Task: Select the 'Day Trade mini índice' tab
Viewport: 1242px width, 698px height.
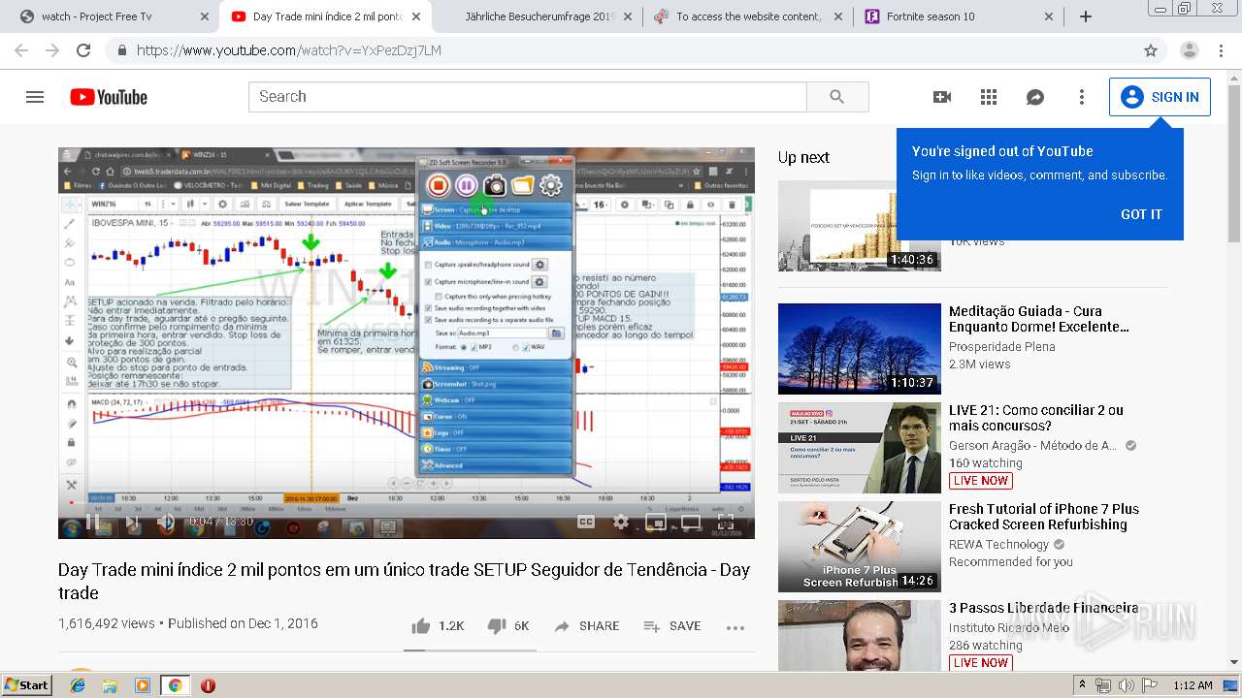Action: [x=327, y=16]
